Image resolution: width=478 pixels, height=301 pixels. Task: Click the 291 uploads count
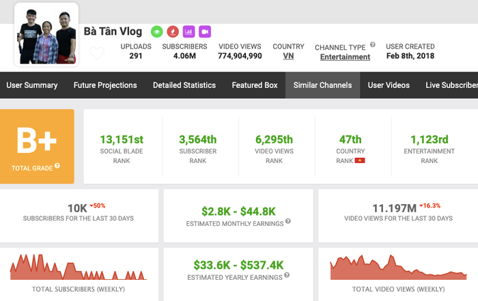point(136,56)
